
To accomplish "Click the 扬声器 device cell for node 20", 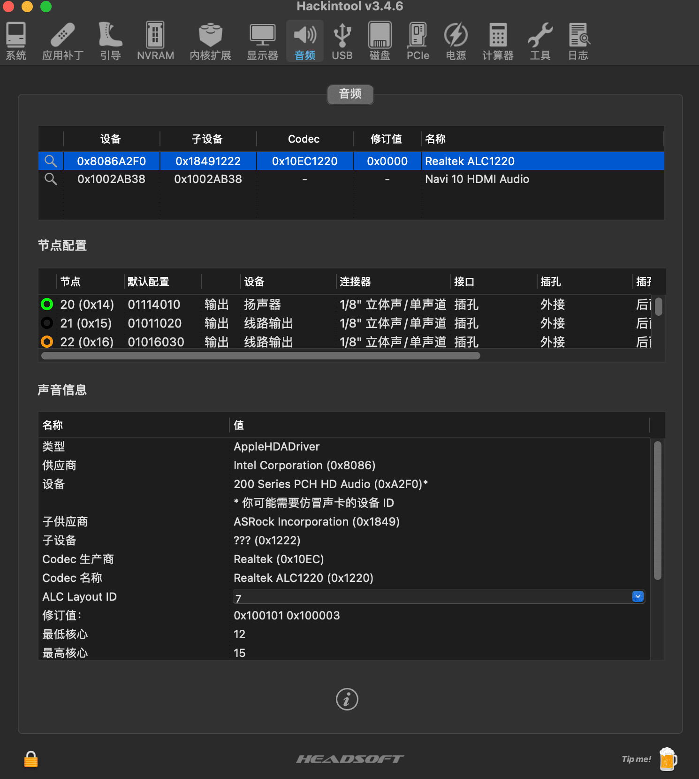I will 262,304.
